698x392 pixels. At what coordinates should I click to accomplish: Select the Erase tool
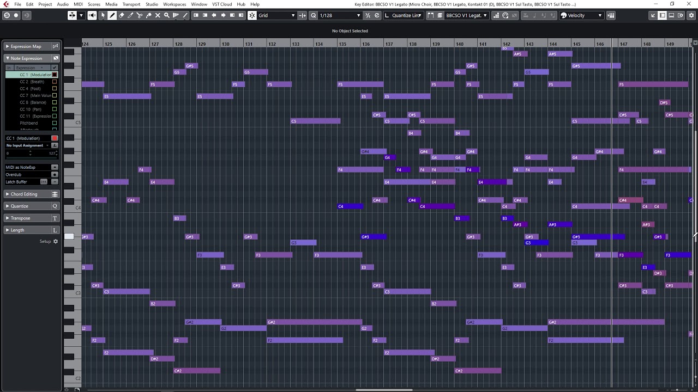122,15
